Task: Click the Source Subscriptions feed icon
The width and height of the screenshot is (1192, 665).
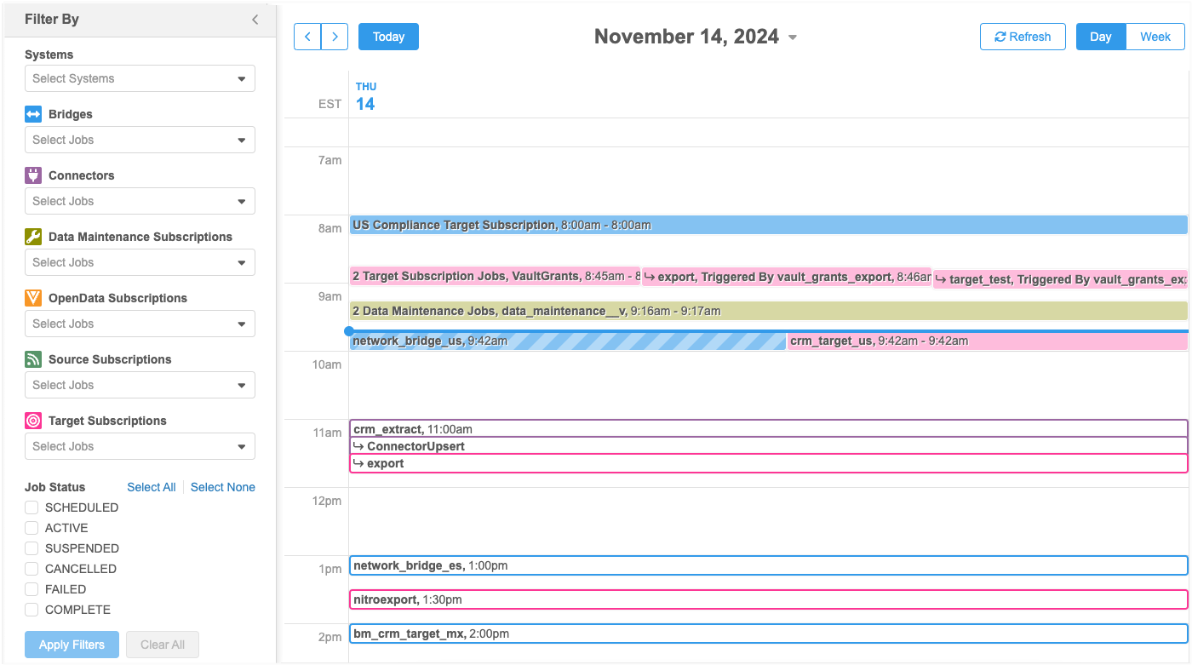Action: pyautogui.click(x=33, y=359)
